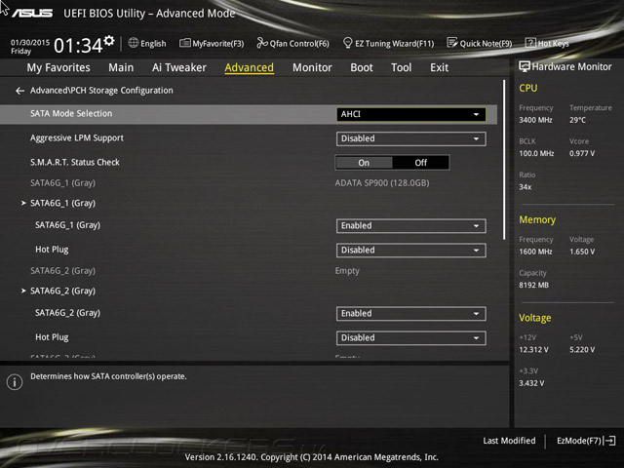Click the info icon in help area
Viewport: 624px width, 468px height.
15,382
